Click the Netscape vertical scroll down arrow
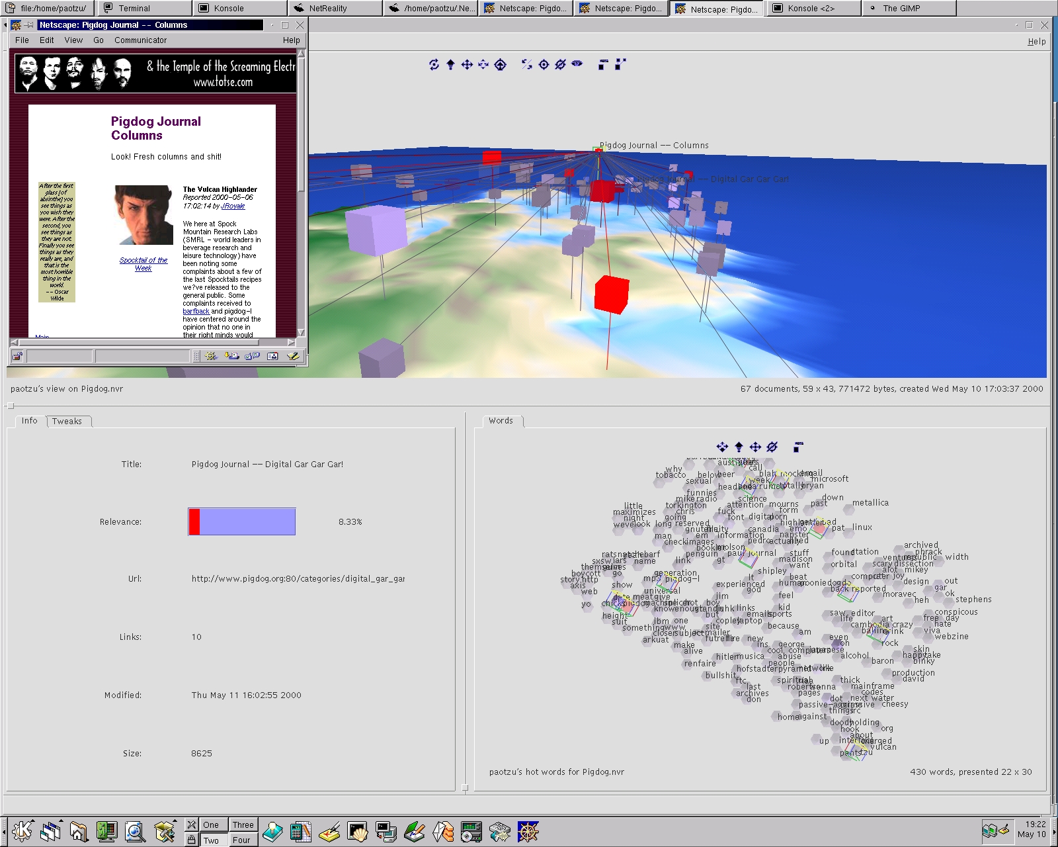1058x847 pixels. [301, 332]
